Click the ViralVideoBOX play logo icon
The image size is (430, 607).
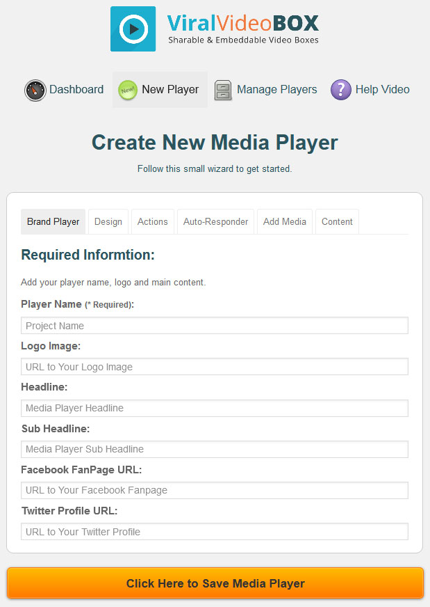click(133, 29)
